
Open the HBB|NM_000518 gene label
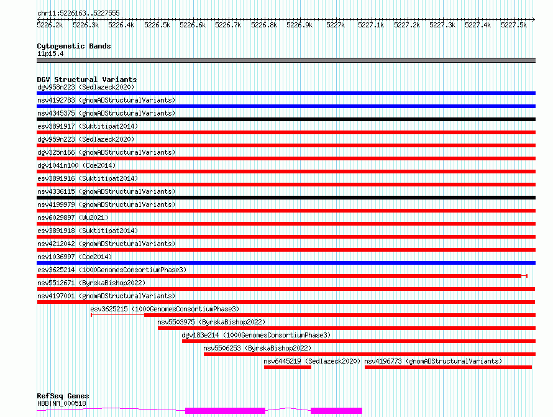[x=62, y=403]
